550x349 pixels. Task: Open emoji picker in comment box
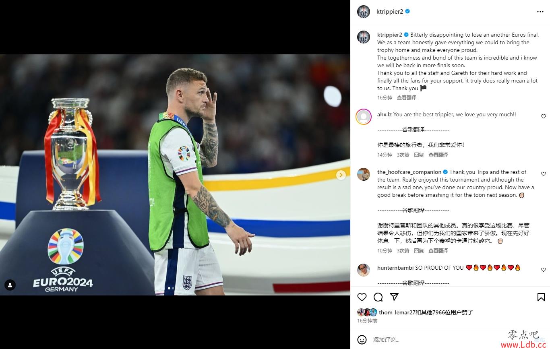tap(362, 340)
